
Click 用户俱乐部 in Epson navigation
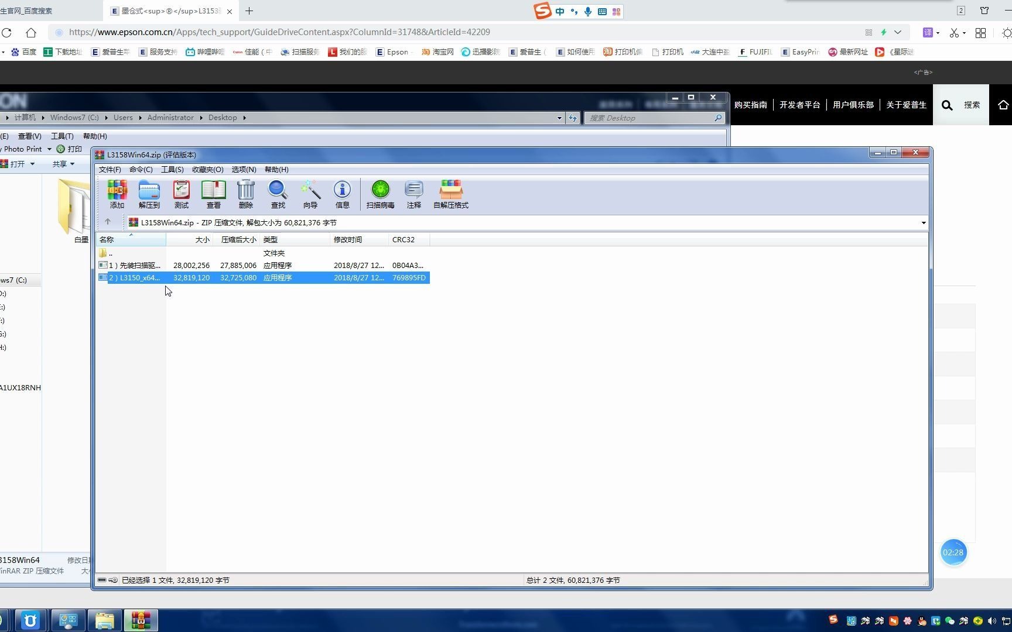(x=853, y=105)
